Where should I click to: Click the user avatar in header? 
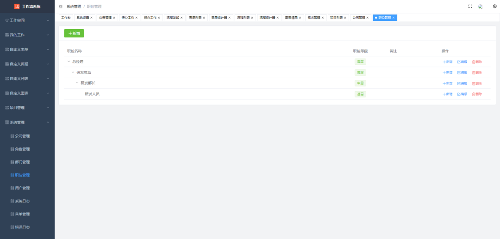point(481,6)
